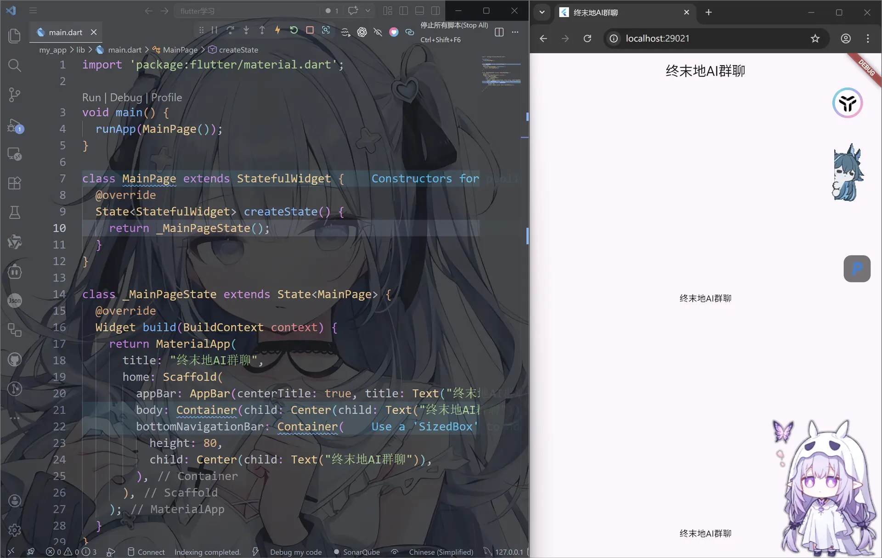This screenshot has width=882, height=558.
Task: Open the problems counter in the status bar
Action: coord(71,552)
